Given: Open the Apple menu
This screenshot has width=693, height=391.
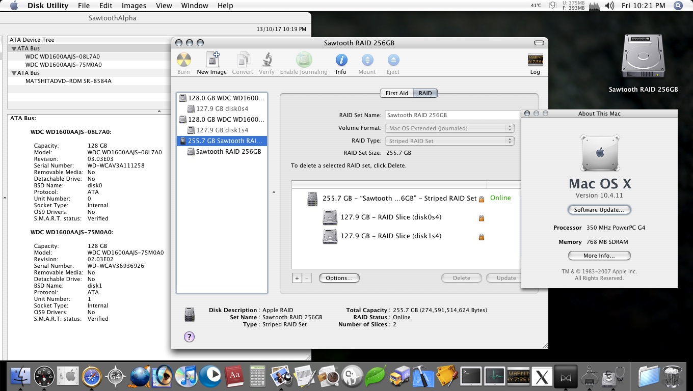Looking at the screenshot, I should click(x=14, y=6).
